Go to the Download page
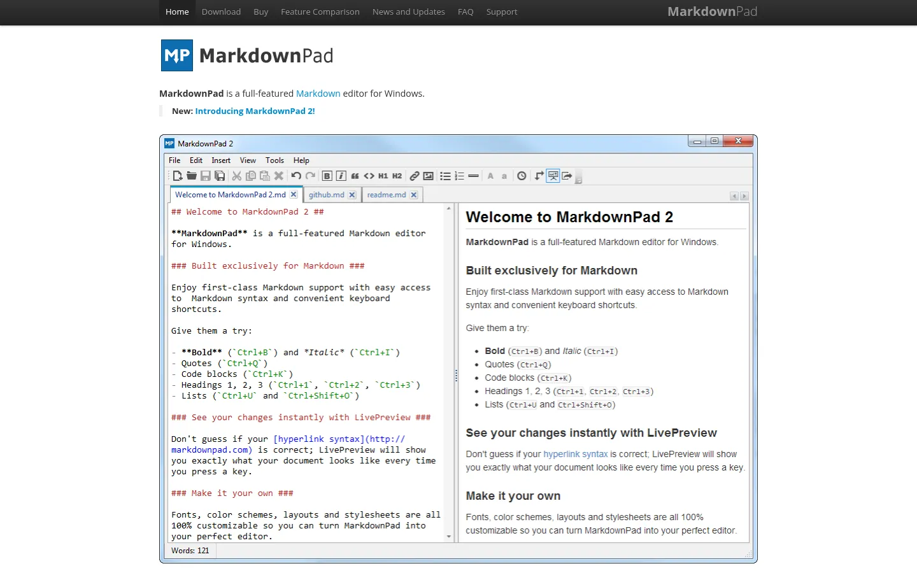917x573 pixels. (221, 11)
